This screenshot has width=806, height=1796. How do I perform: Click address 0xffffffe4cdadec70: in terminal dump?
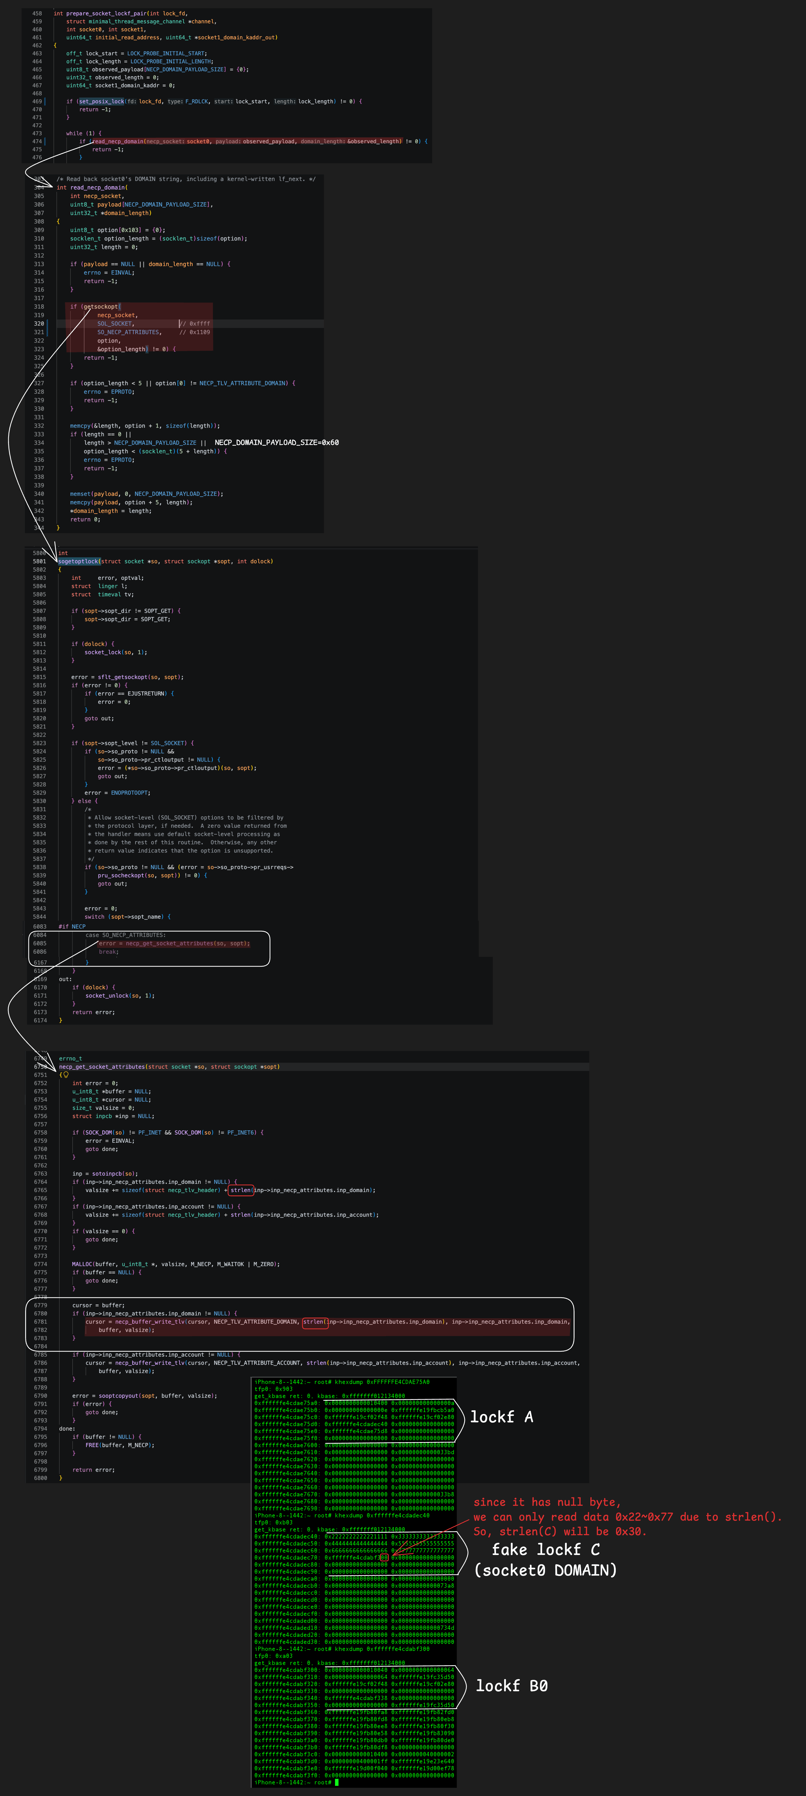[x=287, y=1558]
